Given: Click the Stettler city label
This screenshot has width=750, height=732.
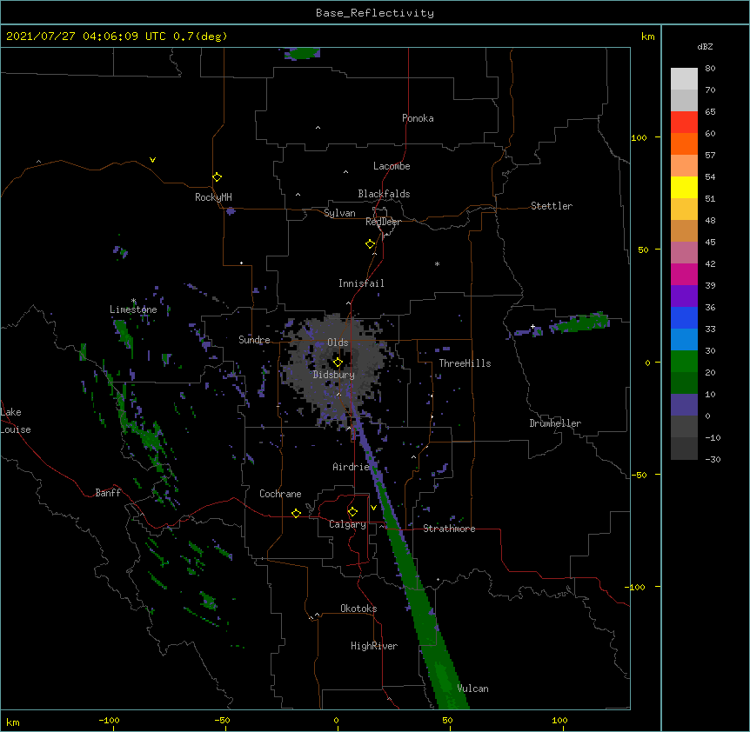Looking at the screenshot, I should [x=552, y=206].
